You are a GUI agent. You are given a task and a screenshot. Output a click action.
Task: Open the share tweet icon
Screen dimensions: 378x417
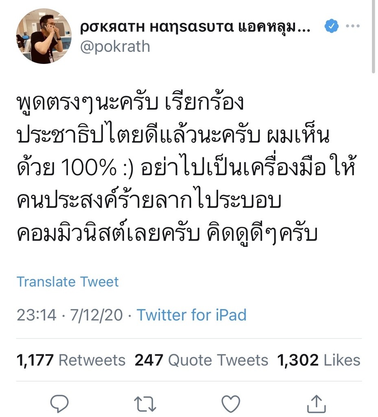click(x=316, y=403)
